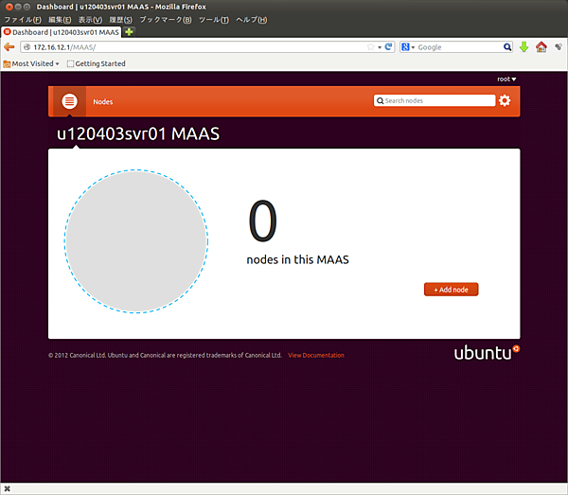Select the Dashboard browser tab
The image size is (568, 495).
pyautogui.click(x=62, y=32)
